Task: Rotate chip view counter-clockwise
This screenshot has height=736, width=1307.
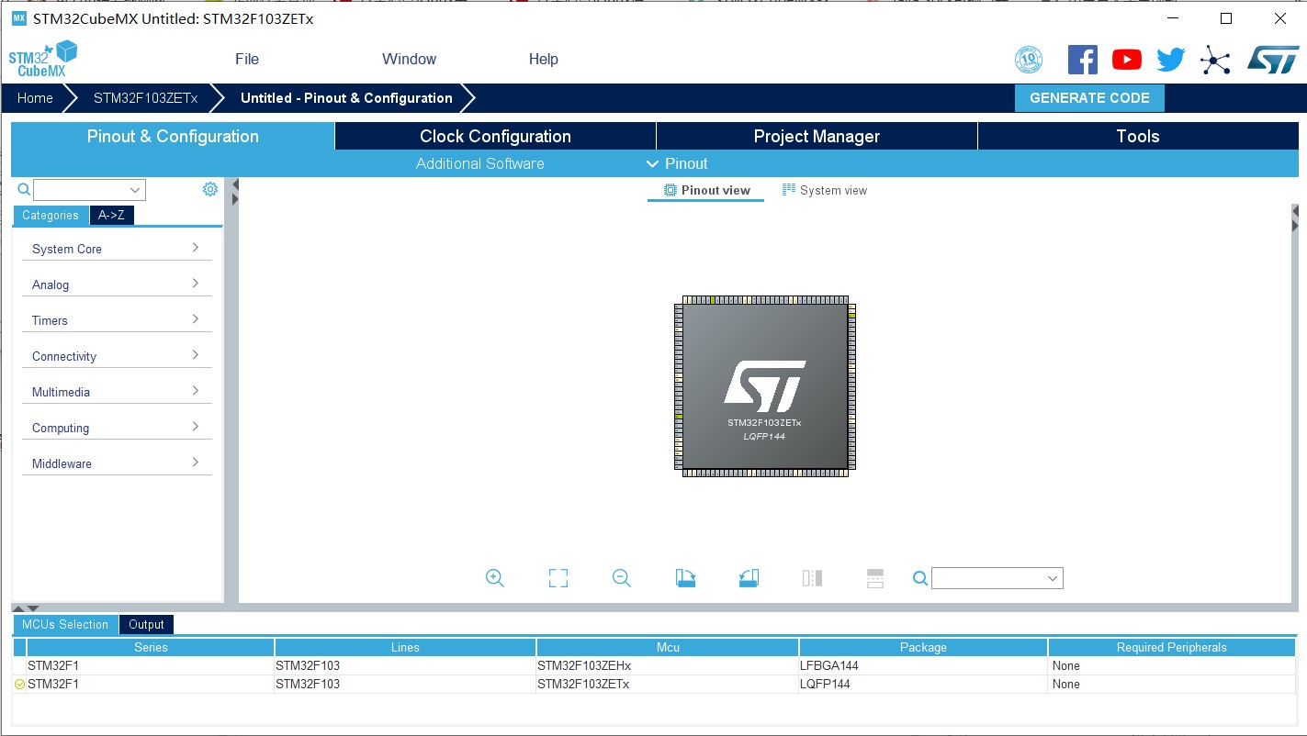Action: click(x=749, y=578)
